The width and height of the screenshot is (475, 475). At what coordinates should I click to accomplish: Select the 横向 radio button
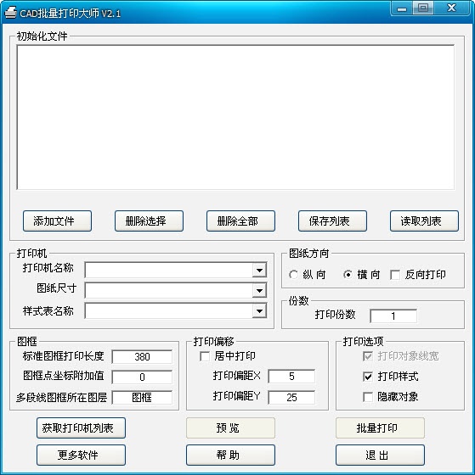[x=348, y=275]
